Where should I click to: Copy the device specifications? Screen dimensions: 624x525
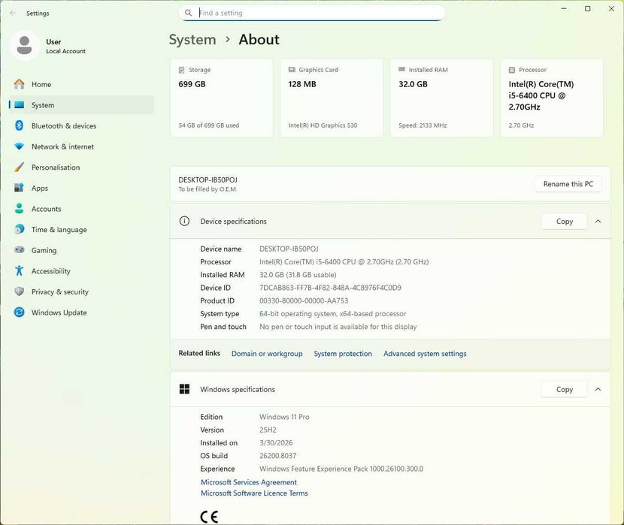pos(564,222)
